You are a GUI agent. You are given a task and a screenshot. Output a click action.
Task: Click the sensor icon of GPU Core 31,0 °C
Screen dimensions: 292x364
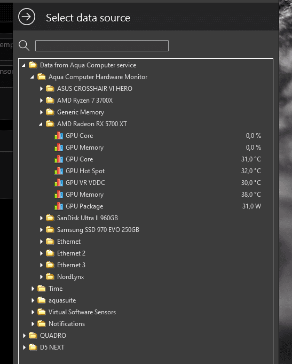(59, 159)
